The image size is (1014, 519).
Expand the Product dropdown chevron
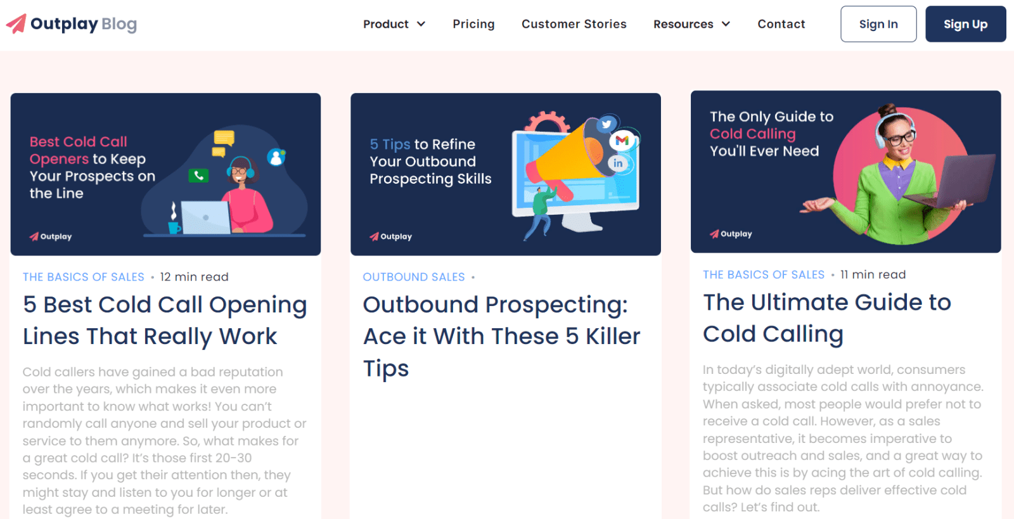(421, 24)
